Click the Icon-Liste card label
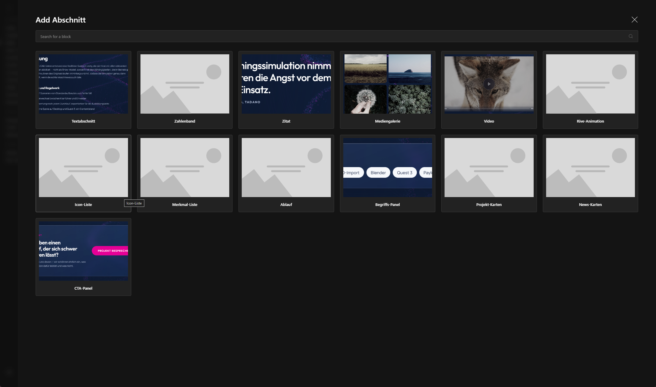Viewport: 656px width, 387px height. (x=83, y=204)
